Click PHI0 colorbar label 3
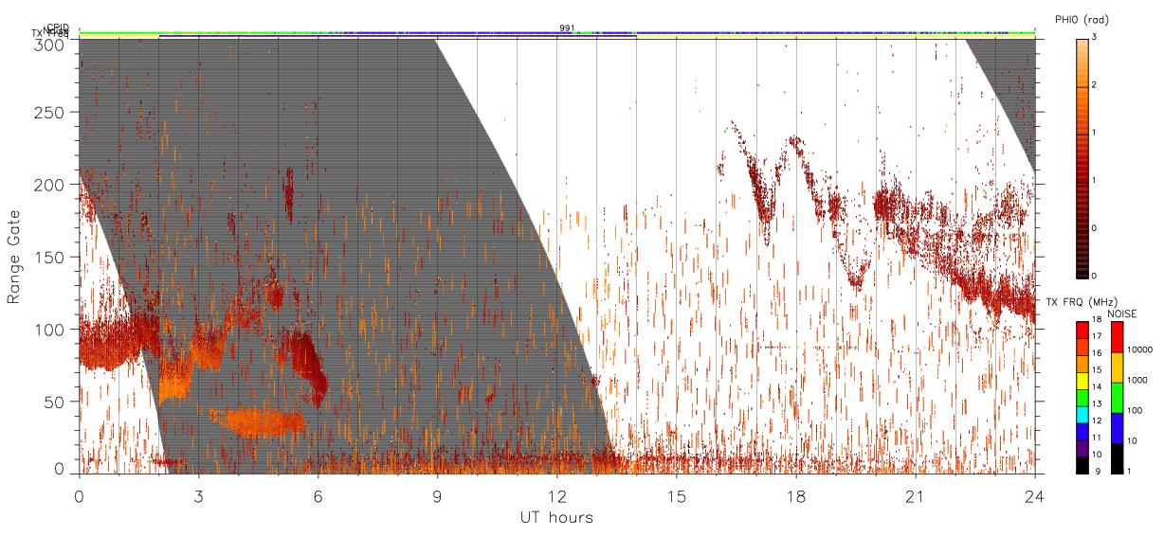This screenshot has height=537, width=1164. 1096,38
